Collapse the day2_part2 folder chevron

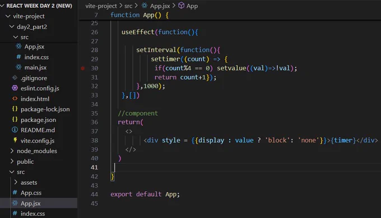click(x=12, y=27)
